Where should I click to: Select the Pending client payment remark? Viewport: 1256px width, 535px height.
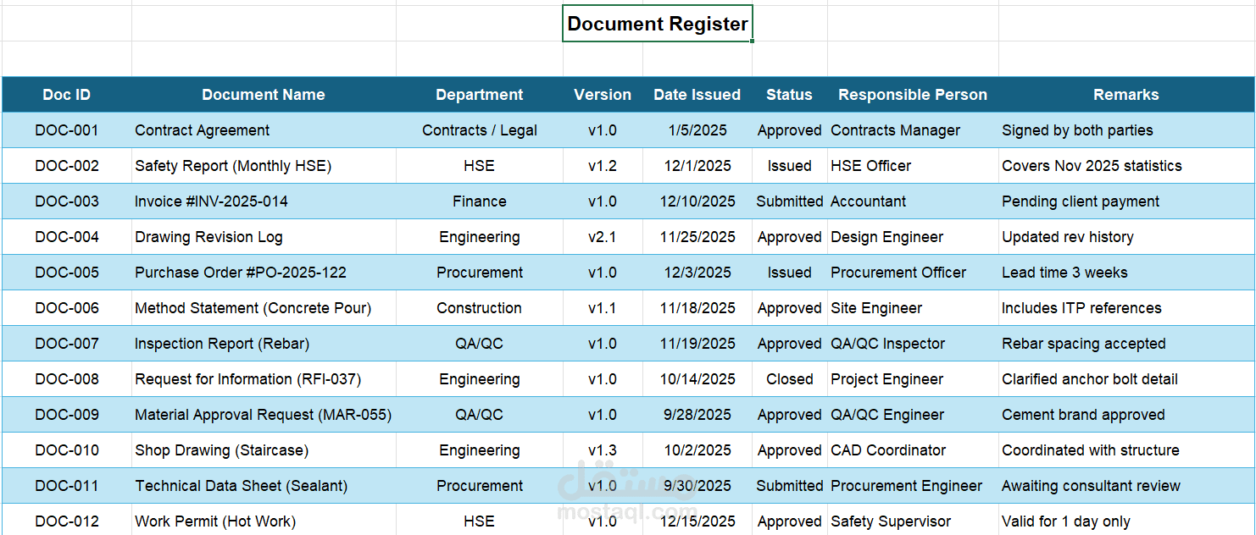point(1126,201)
